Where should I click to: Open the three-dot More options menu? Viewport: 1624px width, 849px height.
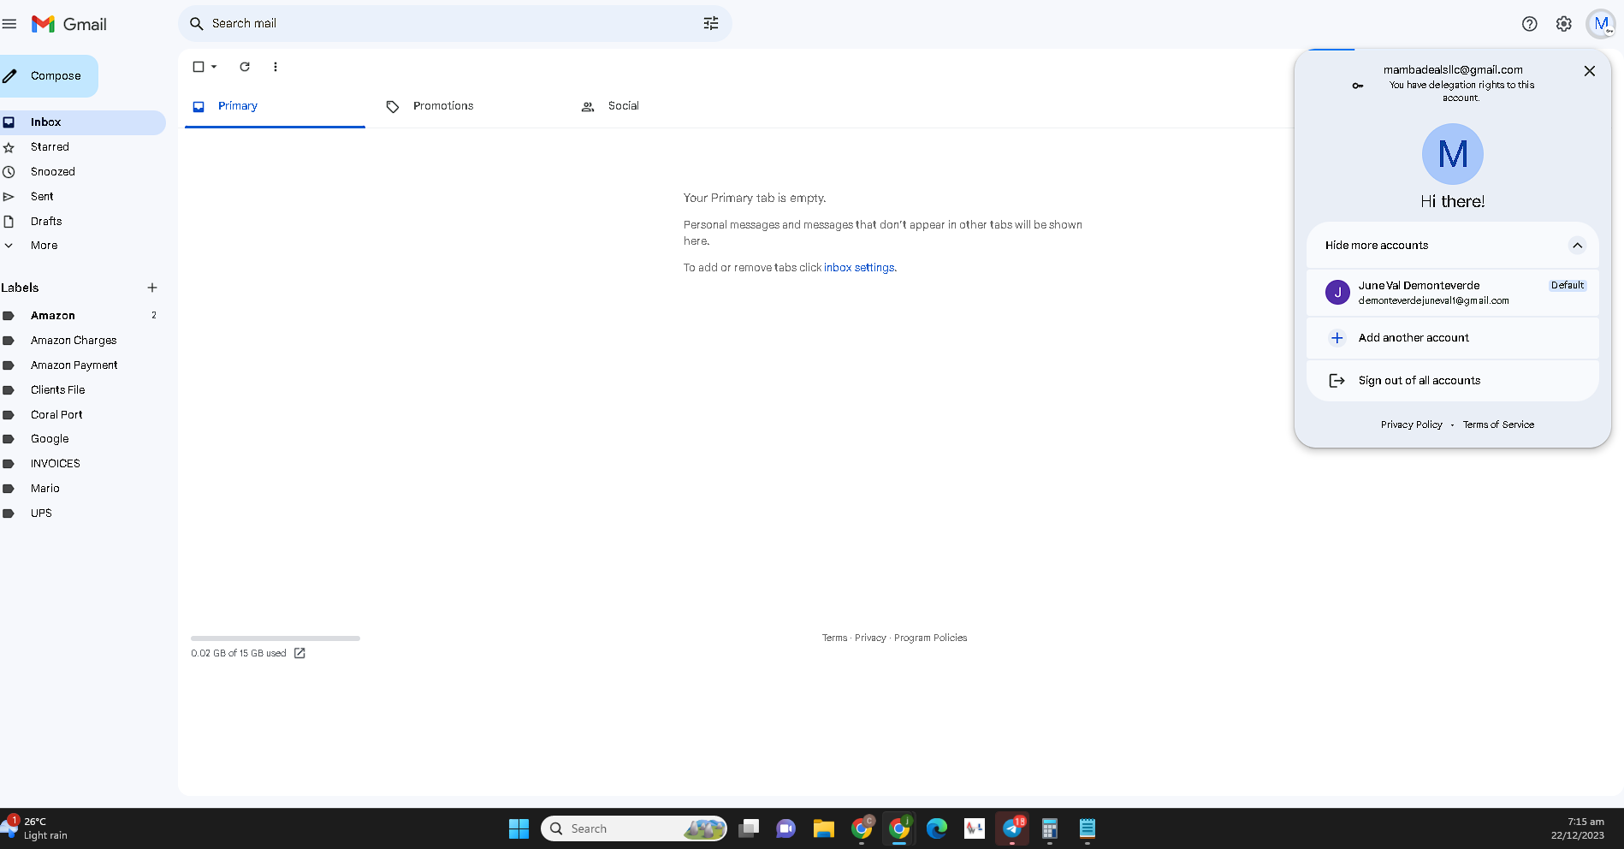[276, 67]
